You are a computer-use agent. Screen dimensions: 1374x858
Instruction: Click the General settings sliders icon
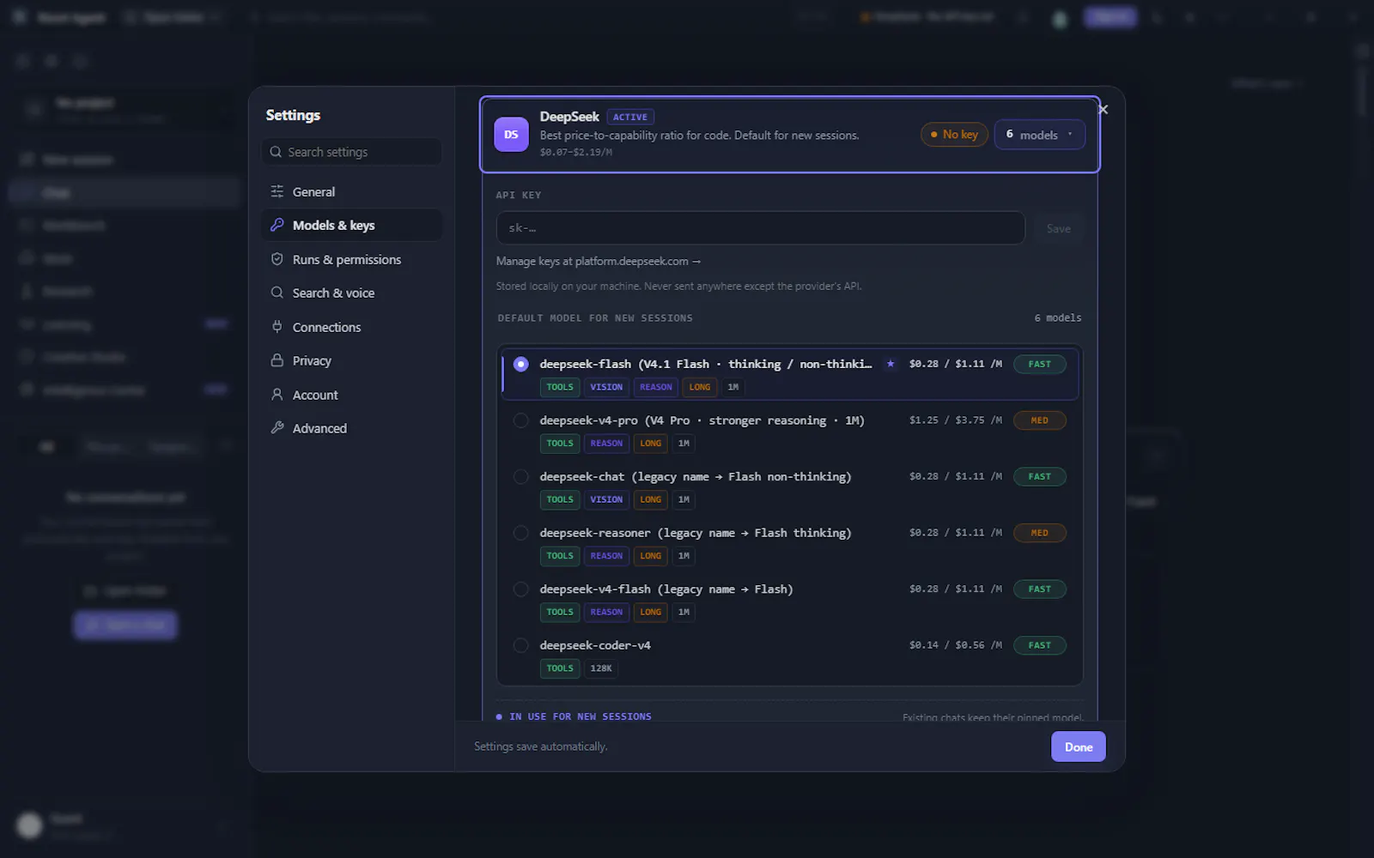(277, 191)
